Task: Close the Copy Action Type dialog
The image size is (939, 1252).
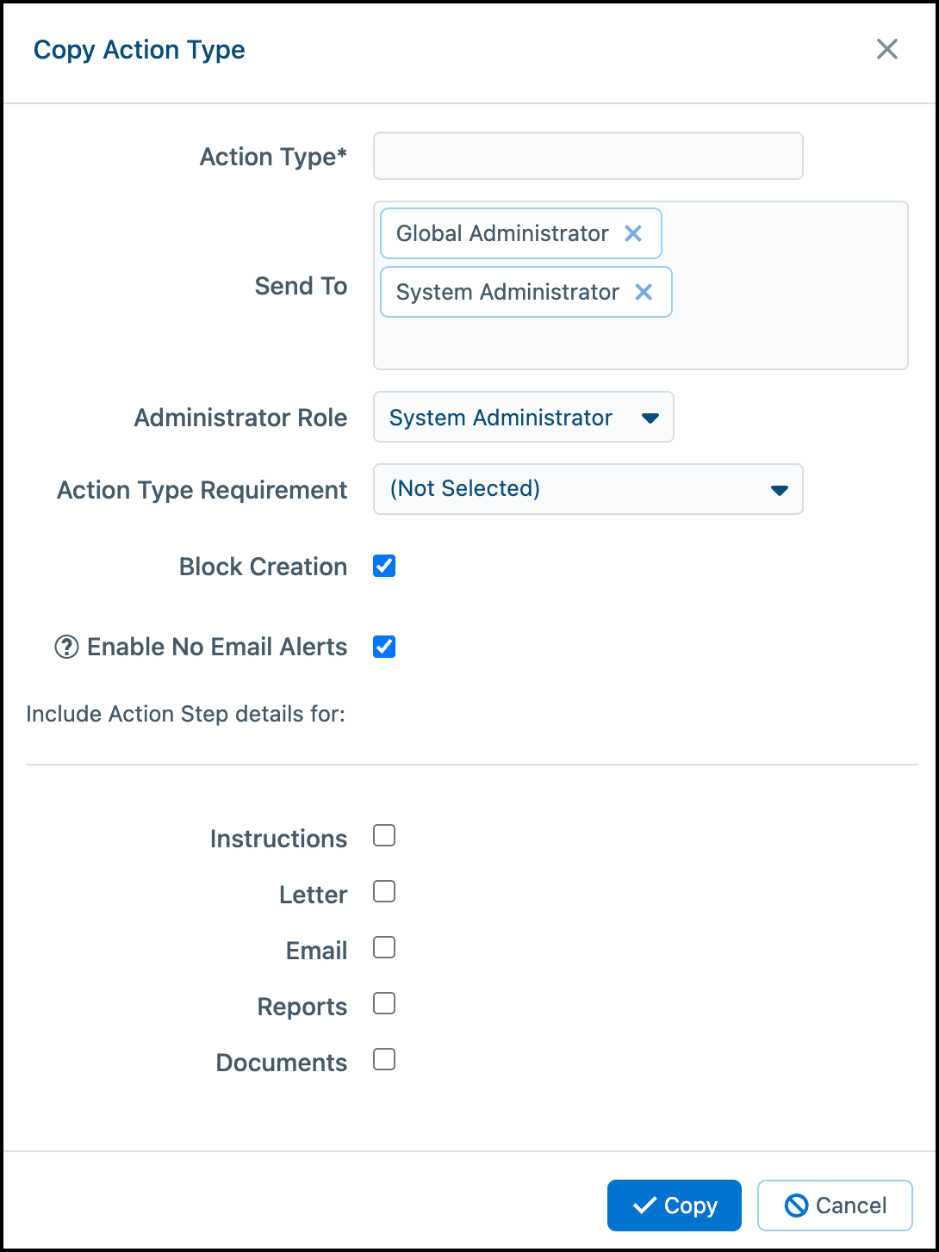Action: click(x=887, y=49)
